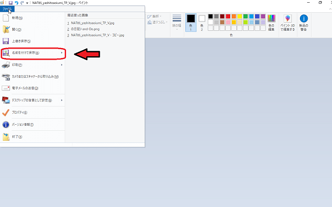
Task: Choose カメラまたはスキャナーから取り込み(M)
Action: click(x=33, y=77)
